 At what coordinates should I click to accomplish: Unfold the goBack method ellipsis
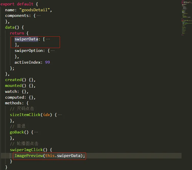[x=36, y=132]
